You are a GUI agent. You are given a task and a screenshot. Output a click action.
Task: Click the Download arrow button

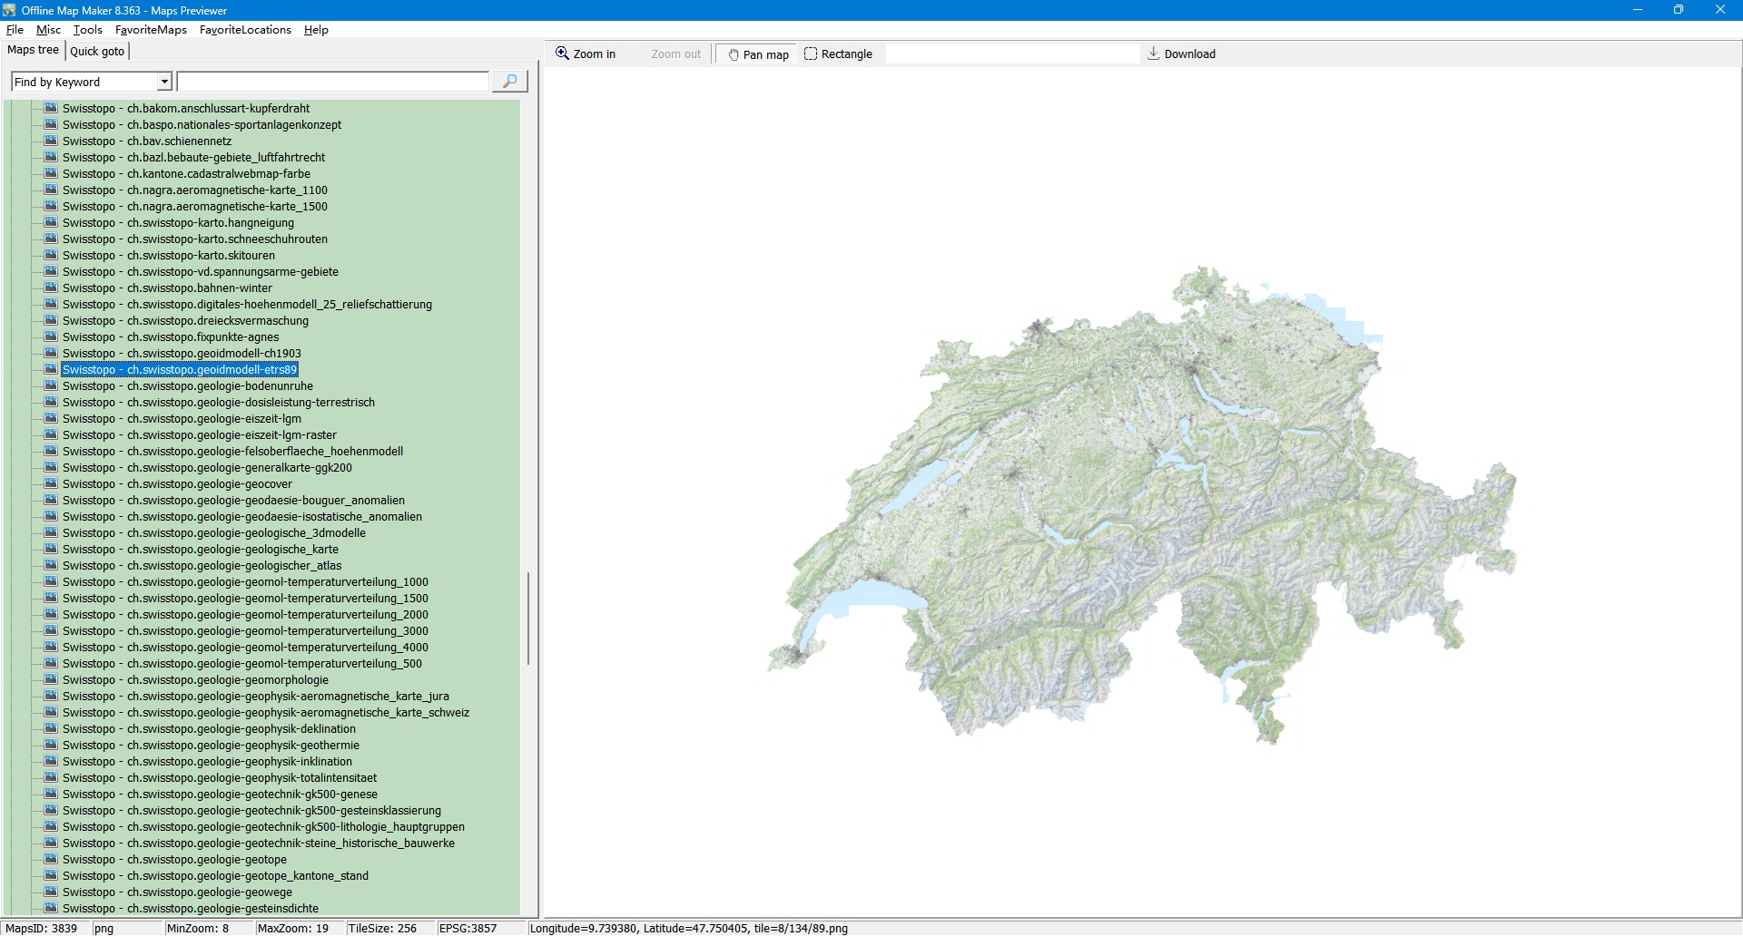[x=1181, y=54]
